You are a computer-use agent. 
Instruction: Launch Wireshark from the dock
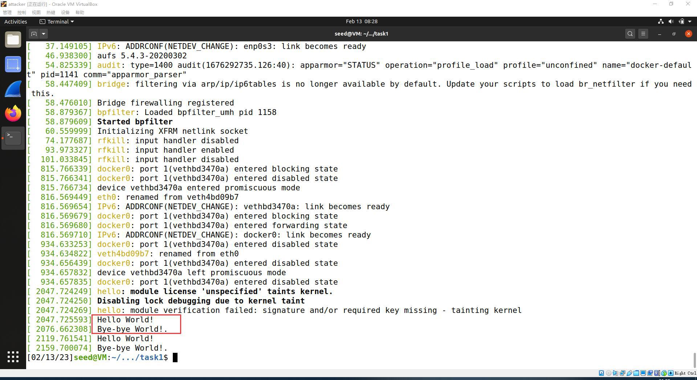[x=13, y=89]
